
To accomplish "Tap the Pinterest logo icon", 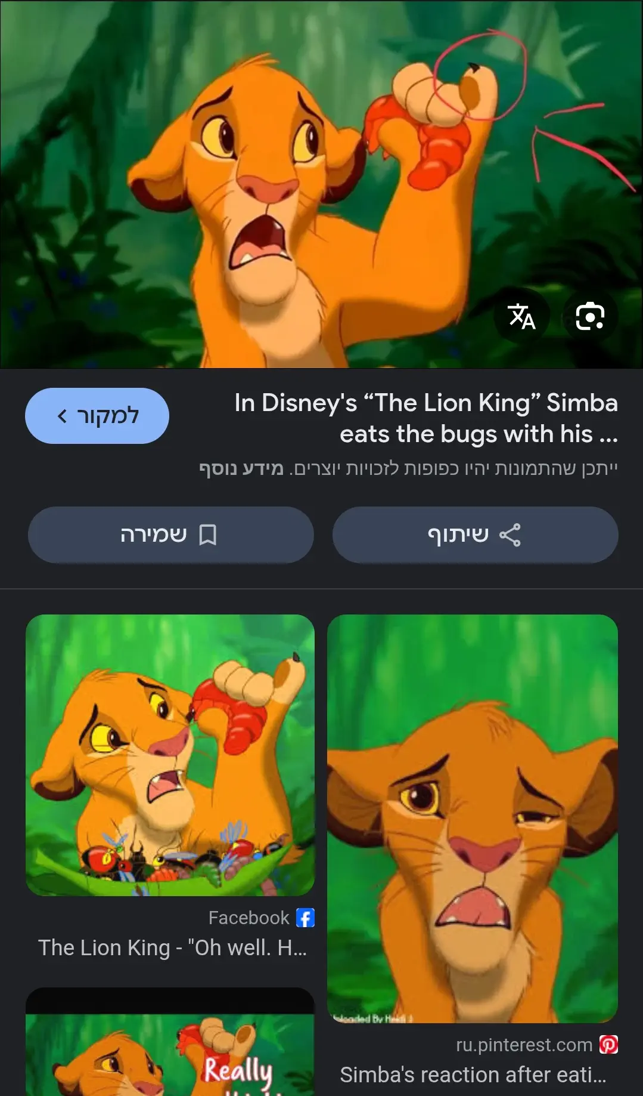I will click(608, 1045).
